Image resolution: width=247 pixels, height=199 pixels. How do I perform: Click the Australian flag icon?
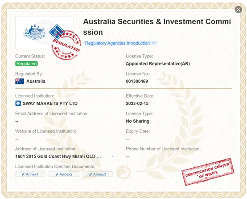tap(20, 81)
